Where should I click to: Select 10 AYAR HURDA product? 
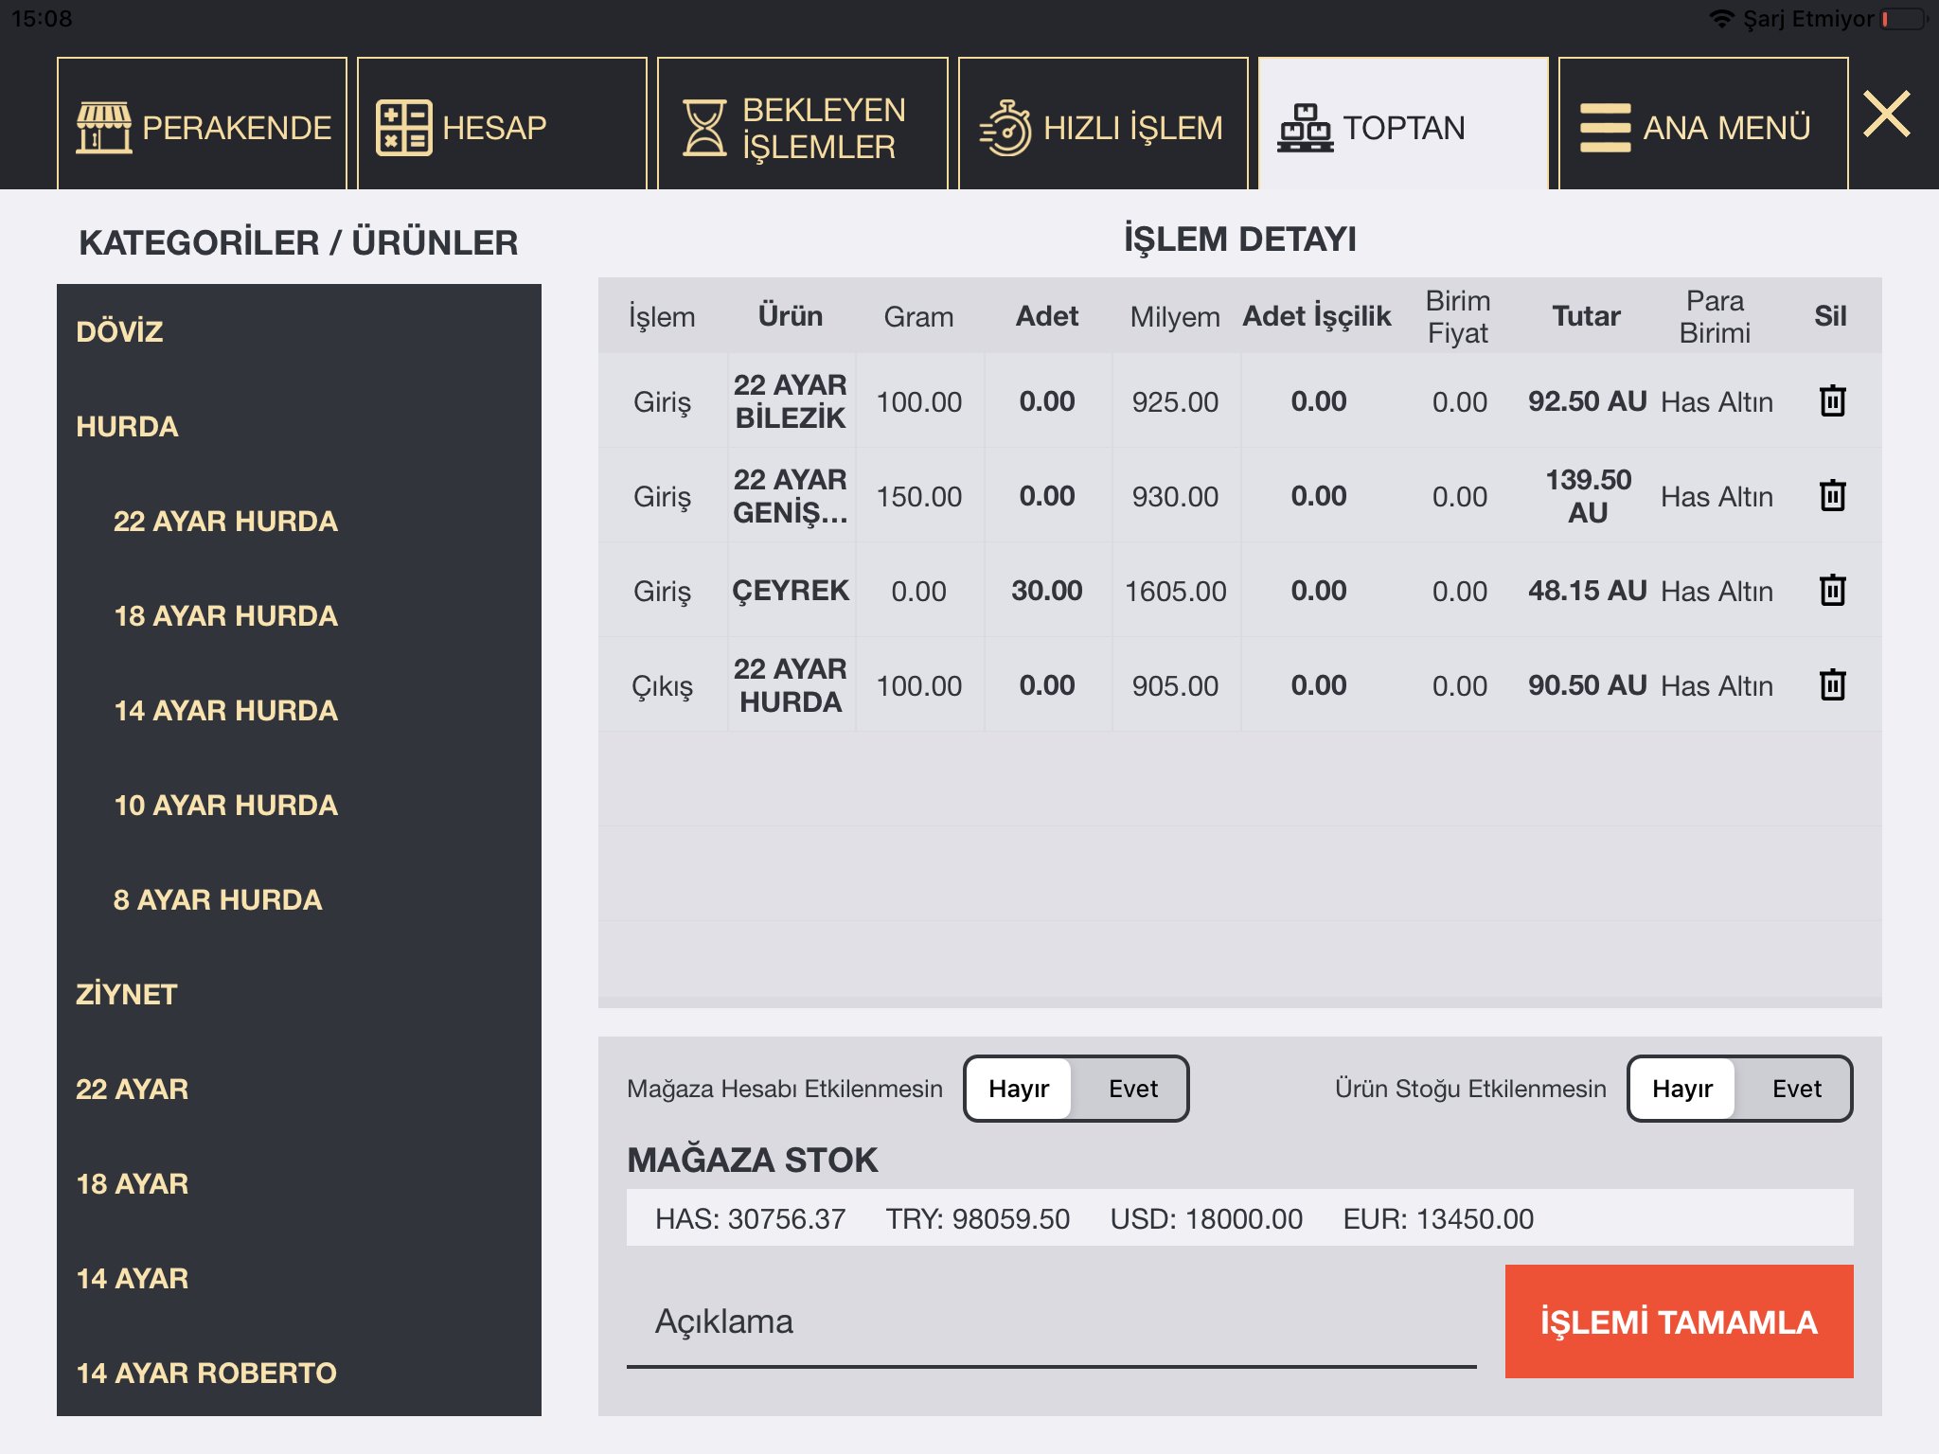(299, 805)
